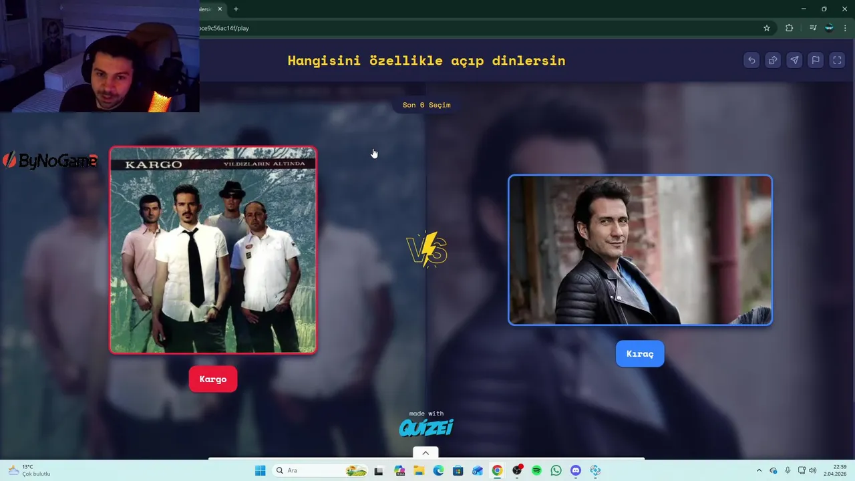
Task: Choose the Kargo button
Action: pyautogui.click(x=213, y=379)
